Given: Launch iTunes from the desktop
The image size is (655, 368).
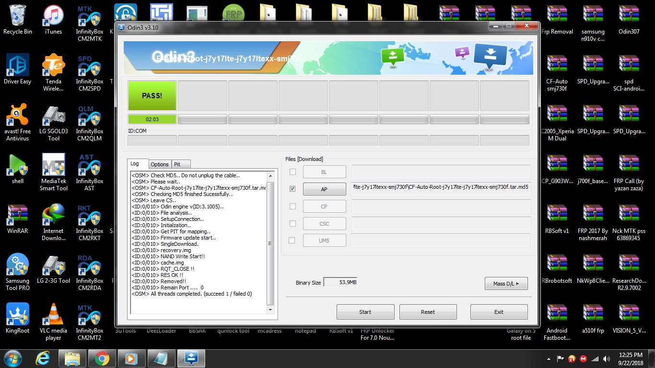Looking at the screenshot, I should pyautogui.click(x=54, y=20).
